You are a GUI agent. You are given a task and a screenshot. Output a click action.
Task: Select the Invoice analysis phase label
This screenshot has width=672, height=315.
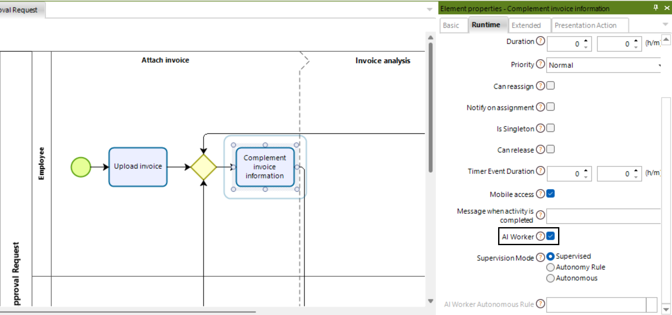pyautogui.click(x=382, y=60)
